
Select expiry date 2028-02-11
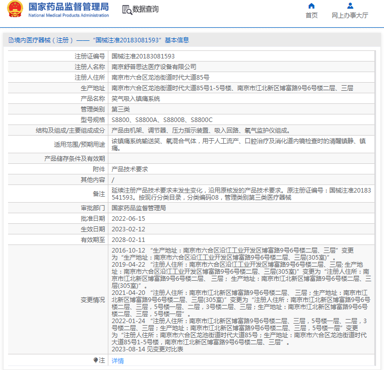[129, 239]
